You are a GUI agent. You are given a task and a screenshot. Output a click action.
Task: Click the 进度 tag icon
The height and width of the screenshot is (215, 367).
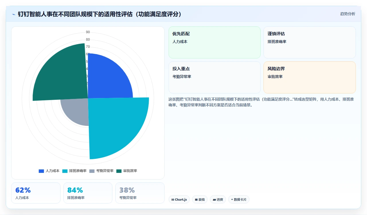pos(214,200)
